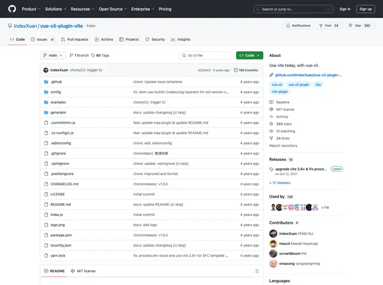383x285 pixels.
Task: Open the README outline list icon
Action: [x=257, y=271]
